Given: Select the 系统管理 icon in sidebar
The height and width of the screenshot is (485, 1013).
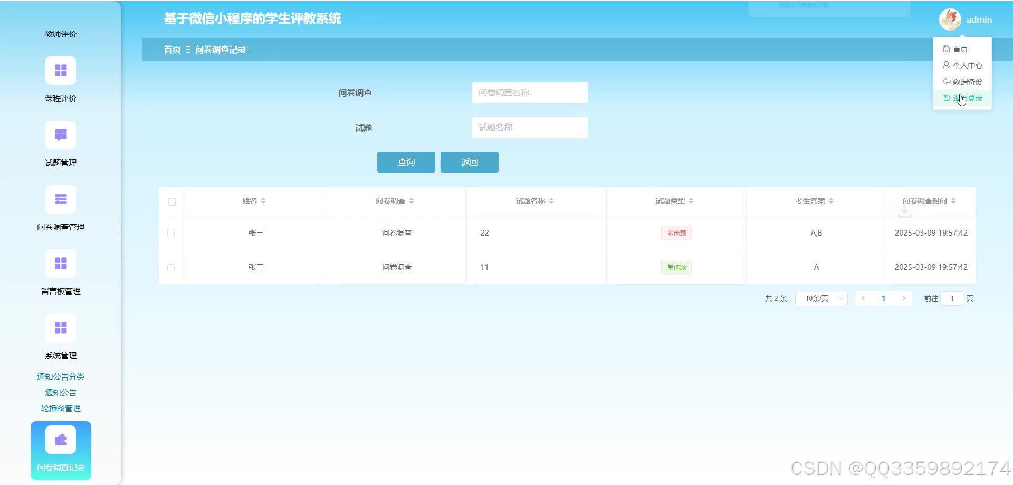Looking at the screenshot, I should tap(61, 327).
